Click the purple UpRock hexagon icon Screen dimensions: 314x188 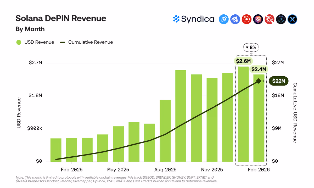coord(258,19)
